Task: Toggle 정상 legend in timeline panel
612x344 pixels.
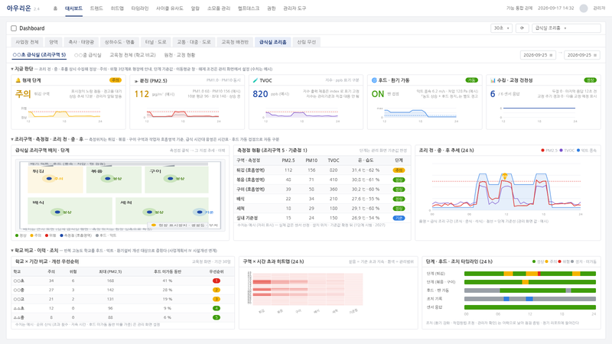Action: 538,261
